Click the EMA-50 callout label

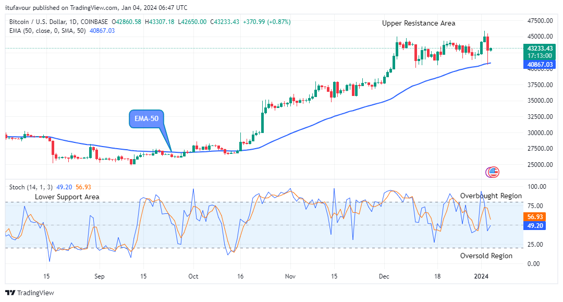point(146,119)
